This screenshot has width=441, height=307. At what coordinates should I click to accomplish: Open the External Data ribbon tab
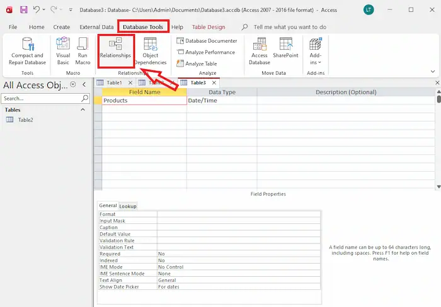[96, 27]
